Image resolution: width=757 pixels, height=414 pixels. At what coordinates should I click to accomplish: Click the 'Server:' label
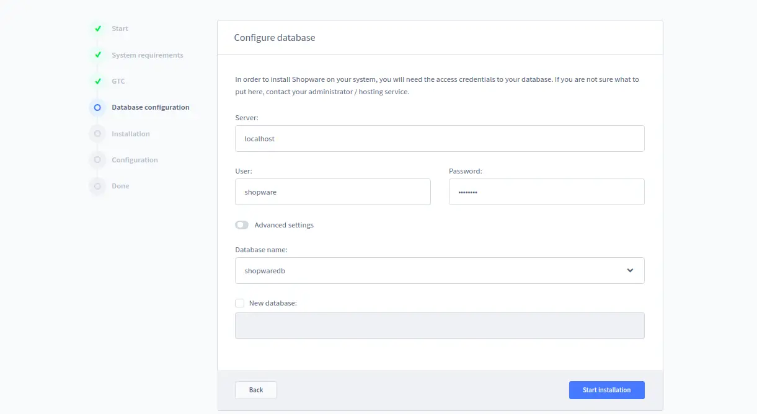247,118
